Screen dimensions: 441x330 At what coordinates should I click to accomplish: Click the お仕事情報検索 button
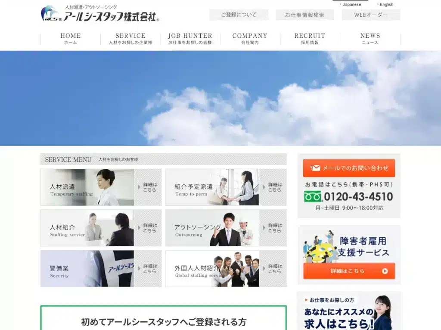304,15
